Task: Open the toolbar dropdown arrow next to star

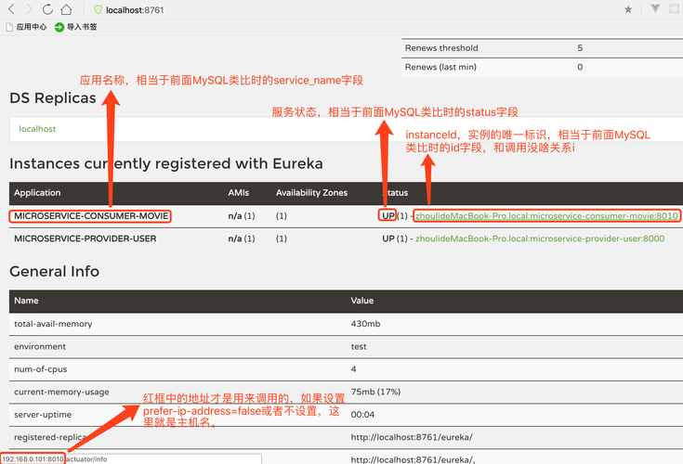Action: tap(655, 9)
